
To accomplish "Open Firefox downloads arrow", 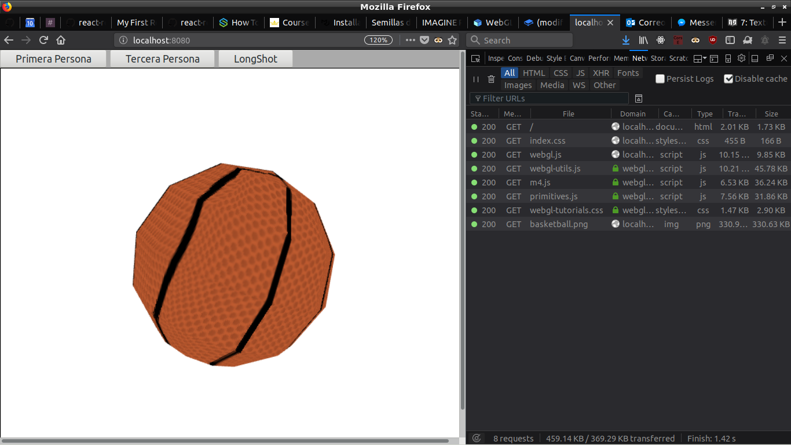I will [x=626, y=40].
